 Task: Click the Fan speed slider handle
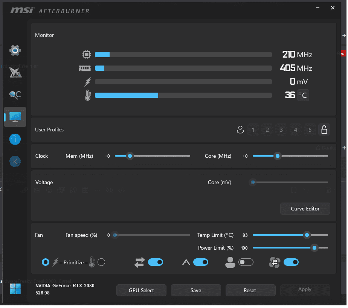pos(115,235)
